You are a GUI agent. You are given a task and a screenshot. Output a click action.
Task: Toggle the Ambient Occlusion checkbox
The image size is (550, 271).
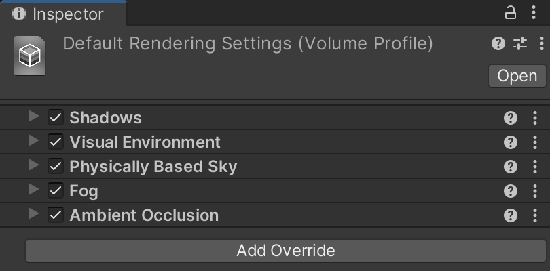(x=56, y=215)
